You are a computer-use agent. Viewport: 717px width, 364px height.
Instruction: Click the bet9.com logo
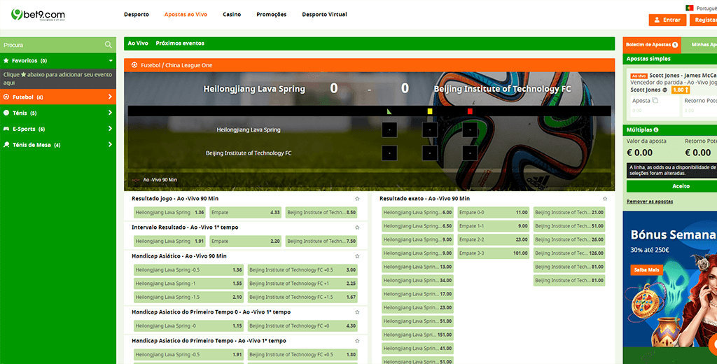pos(38,15)
